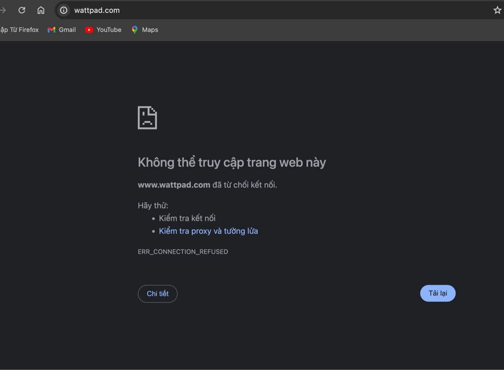
Task: Follow the proxy and firewall check link
Action: (208, 231)
